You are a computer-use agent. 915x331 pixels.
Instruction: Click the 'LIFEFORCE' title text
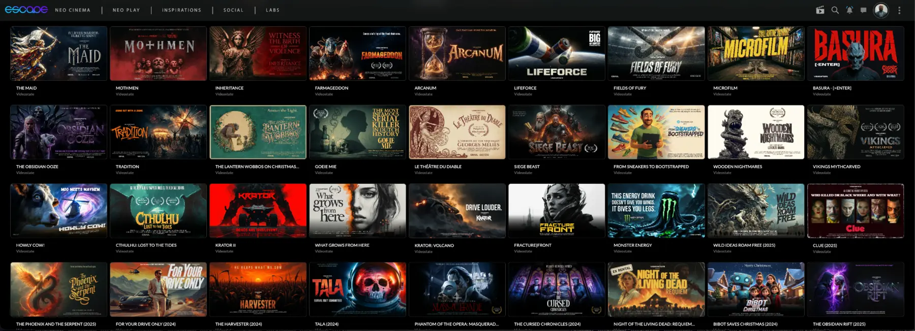(x=525, y=88)
